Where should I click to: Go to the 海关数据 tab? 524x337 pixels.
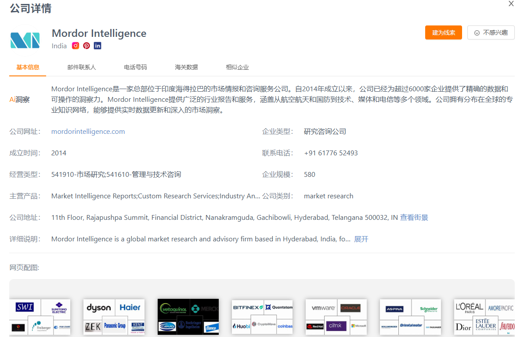pyautogui.click(x=187, y=67)
